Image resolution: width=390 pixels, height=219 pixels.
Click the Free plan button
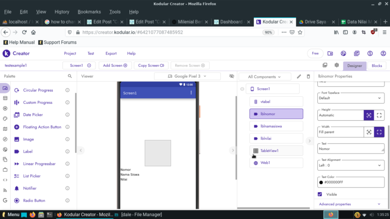pos(315,53)
